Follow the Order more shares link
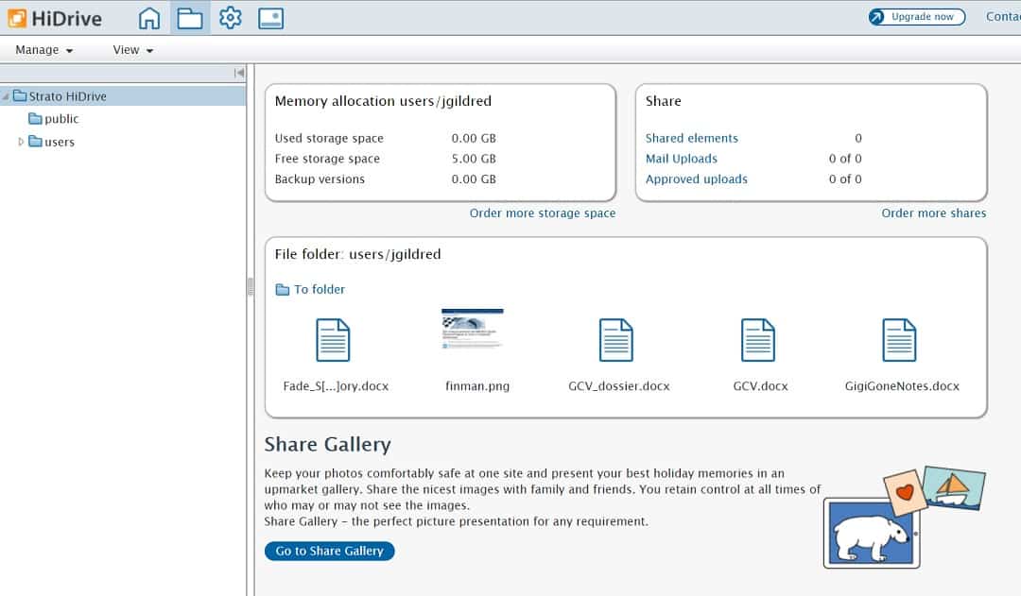The image size is (1021, 596). click(934, 213)
